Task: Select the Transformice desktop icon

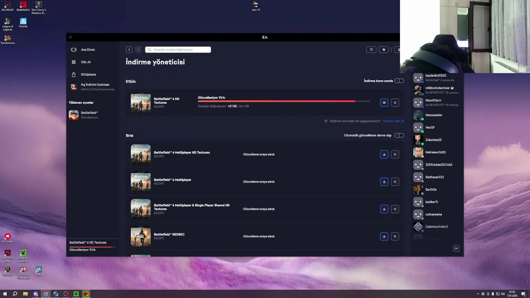Action: [x=7, y=40]
